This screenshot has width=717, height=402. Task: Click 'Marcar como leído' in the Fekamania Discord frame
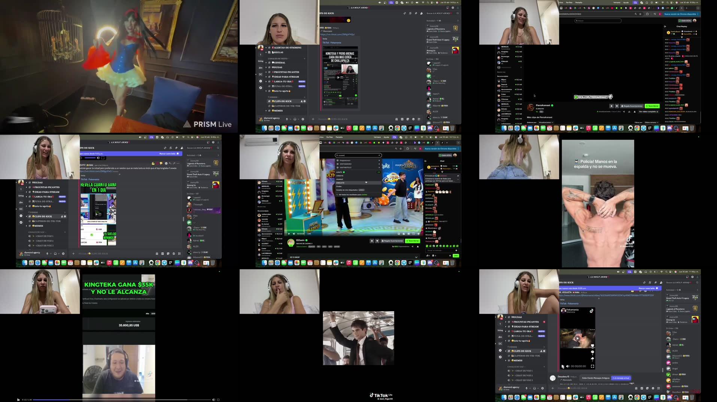pyautogui.click(x=648, y=288)
